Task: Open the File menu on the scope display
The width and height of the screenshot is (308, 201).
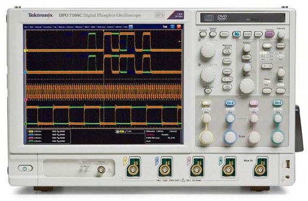Action: click(x=26, y=27)
